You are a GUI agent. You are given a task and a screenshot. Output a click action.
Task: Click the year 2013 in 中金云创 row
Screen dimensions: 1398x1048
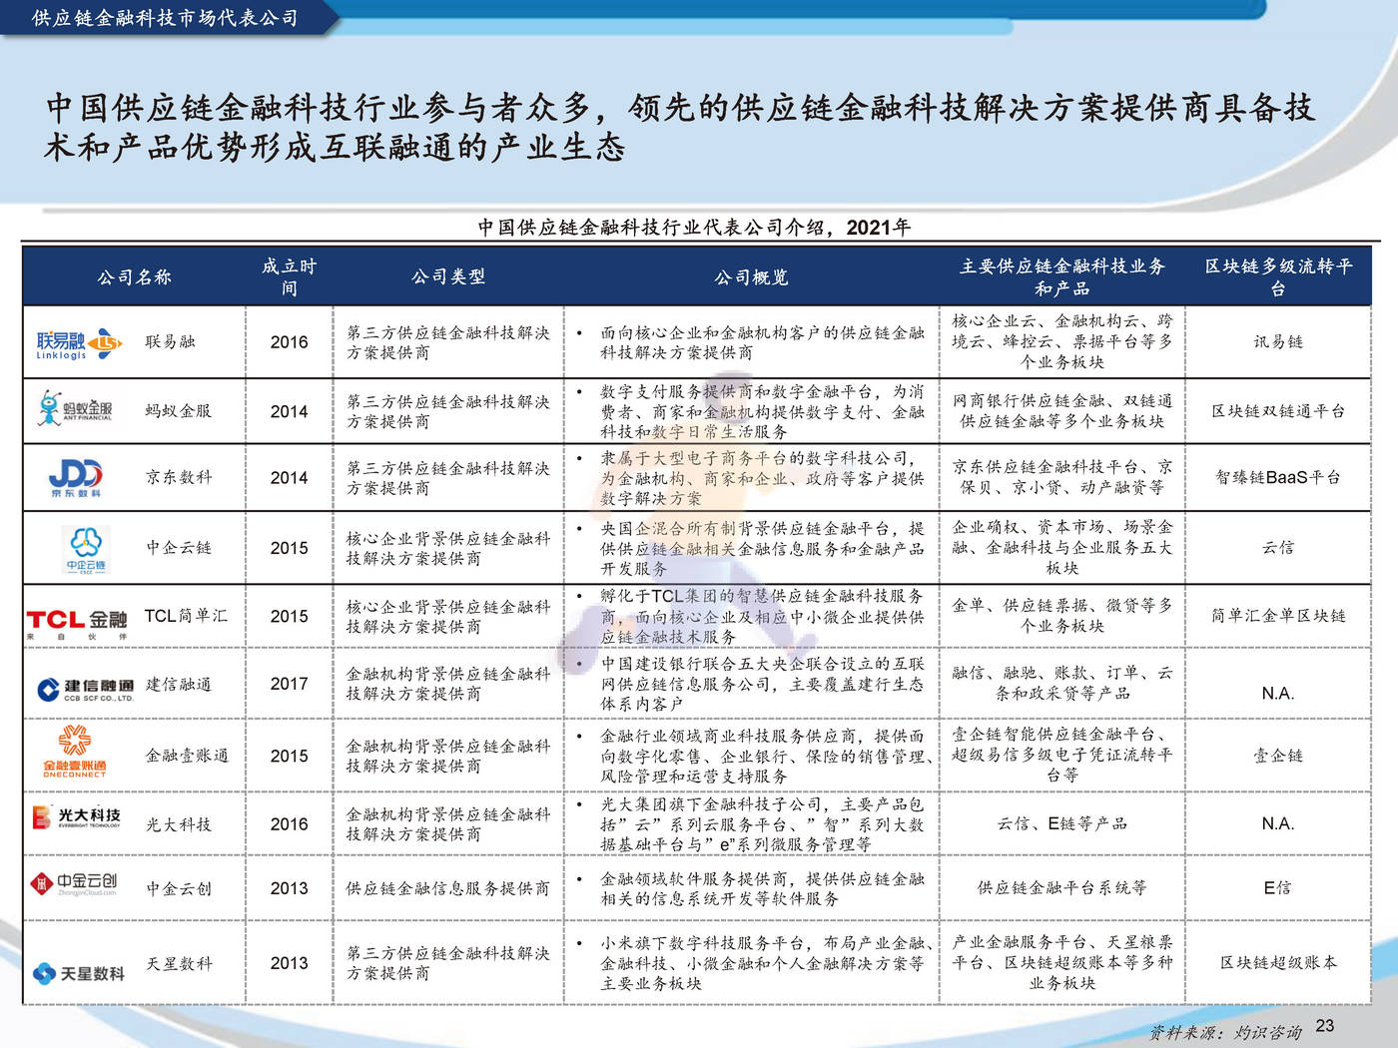click(290, 888)
